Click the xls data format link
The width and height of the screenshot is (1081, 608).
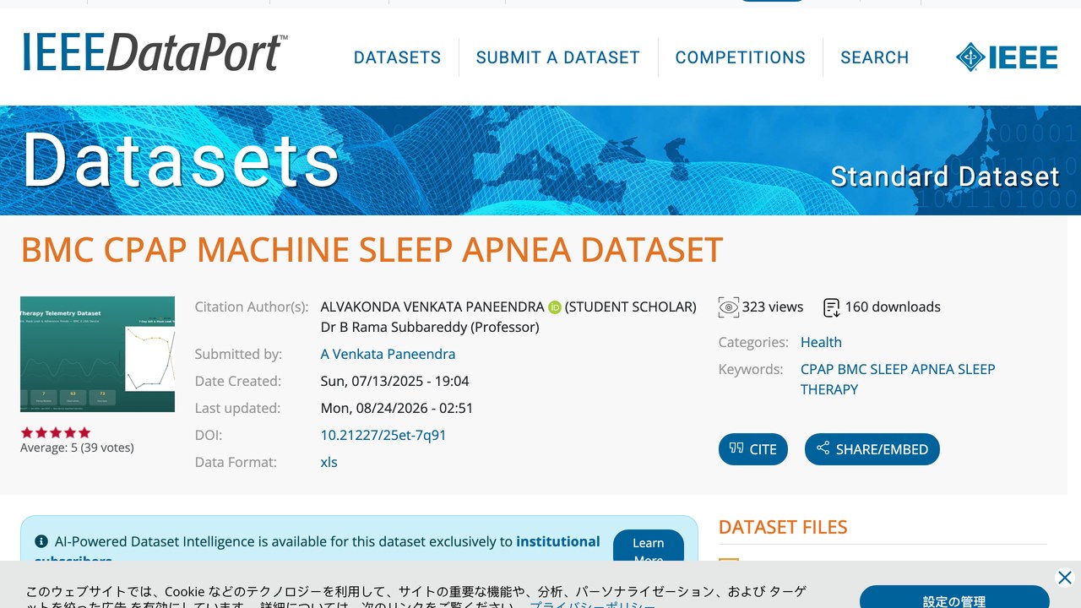329,463
